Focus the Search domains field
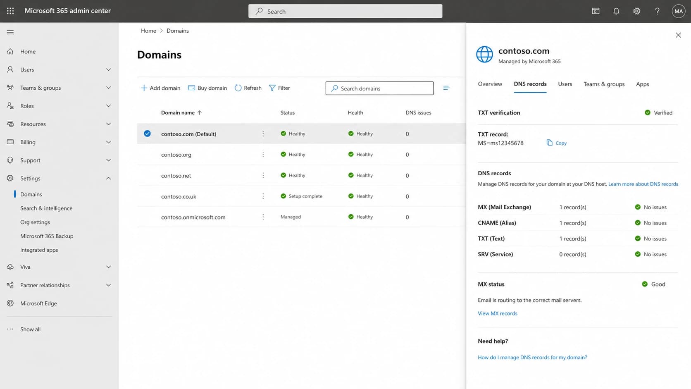 point(379,88)
